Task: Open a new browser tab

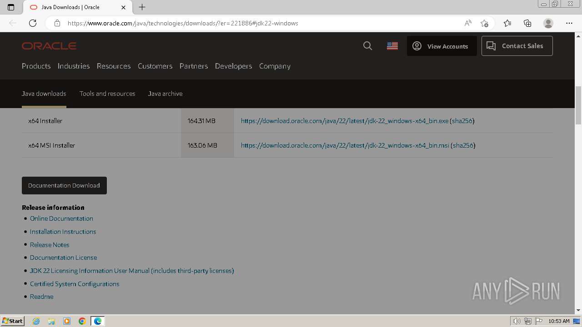Action: (142, 7)
